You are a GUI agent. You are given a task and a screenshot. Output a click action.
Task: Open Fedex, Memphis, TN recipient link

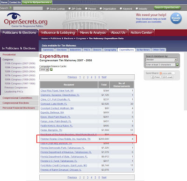coord(51,130)
